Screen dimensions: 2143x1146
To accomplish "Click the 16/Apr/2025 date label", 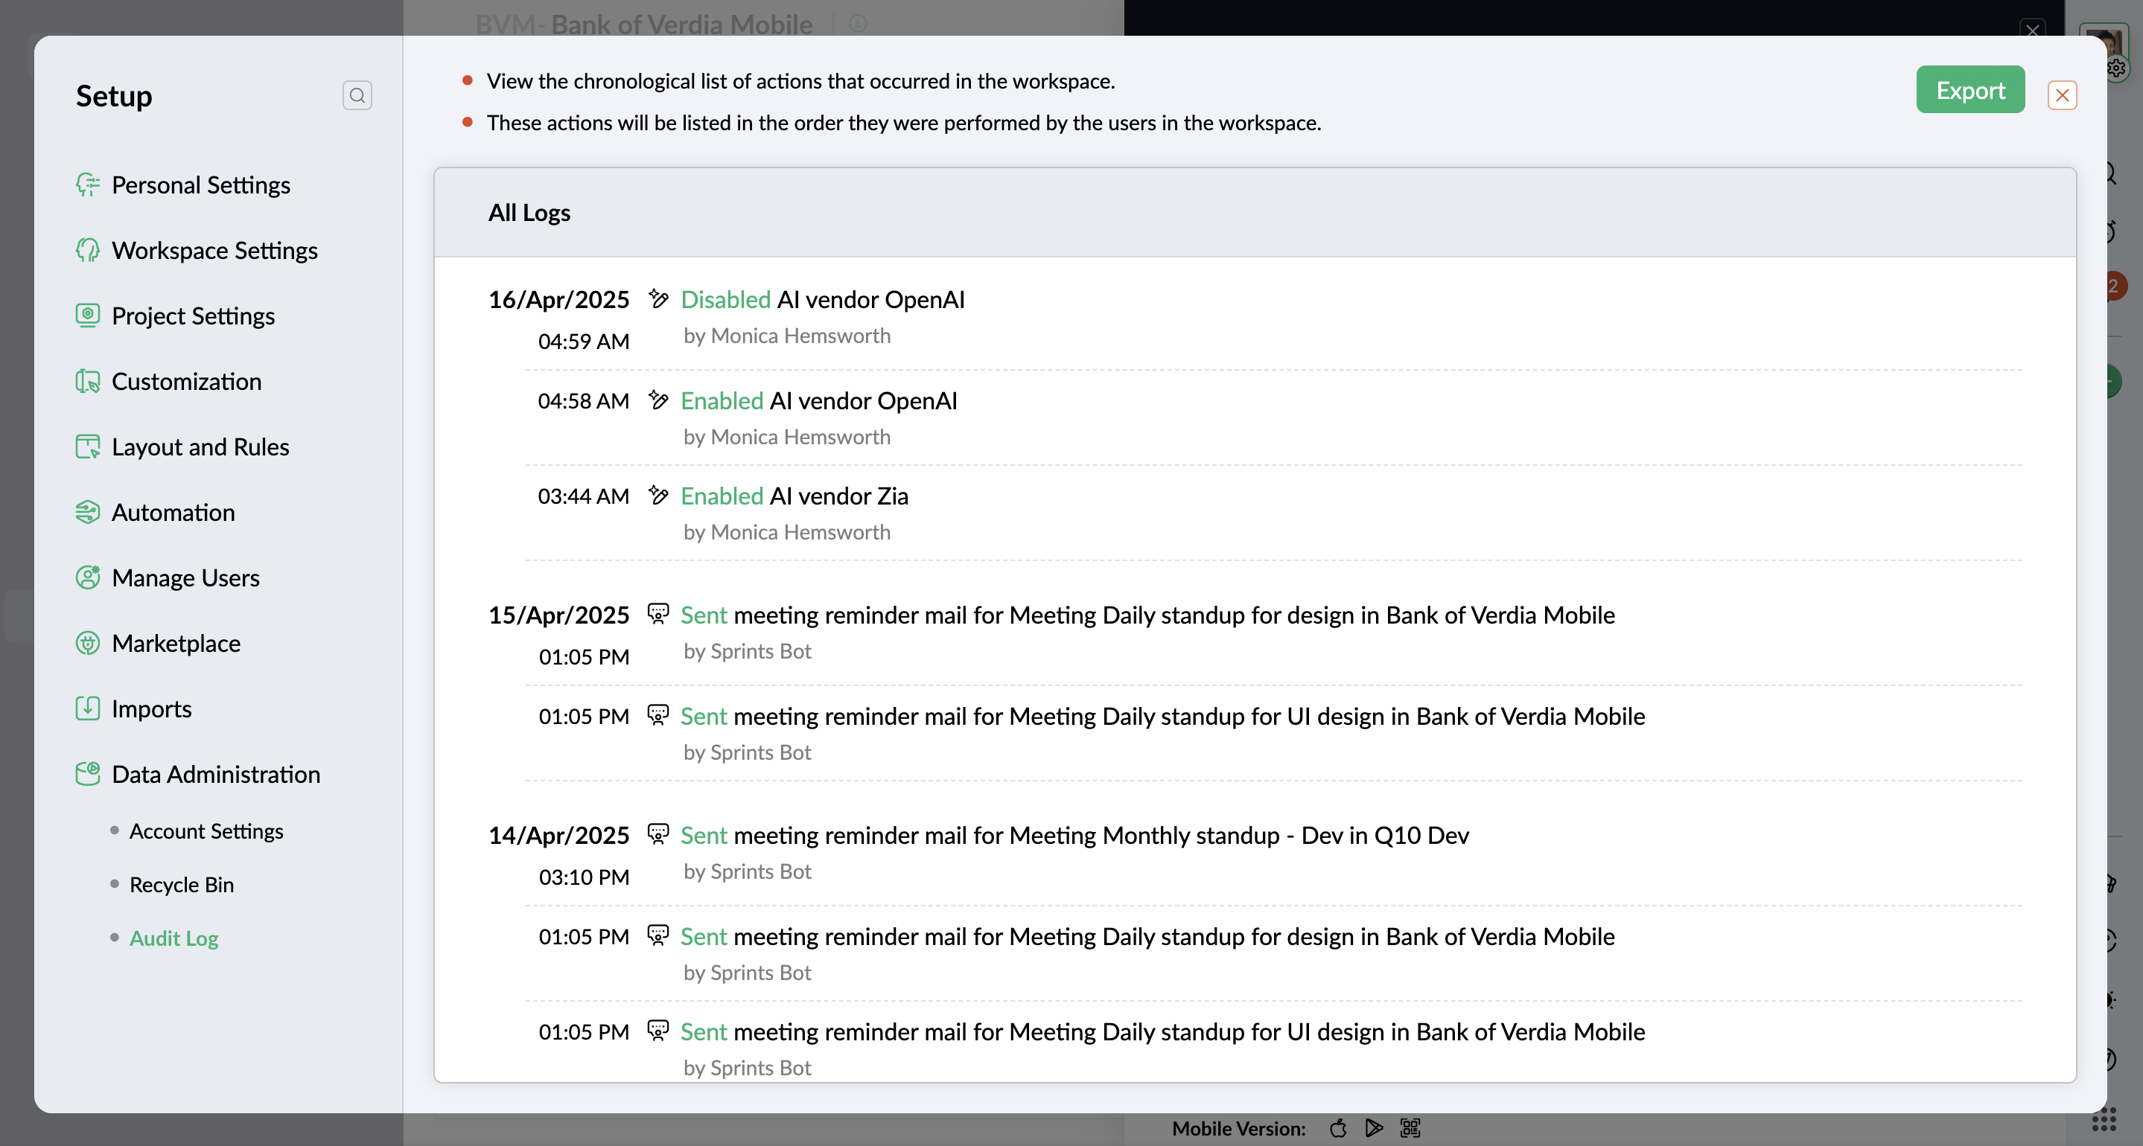I will click(558, 299).
